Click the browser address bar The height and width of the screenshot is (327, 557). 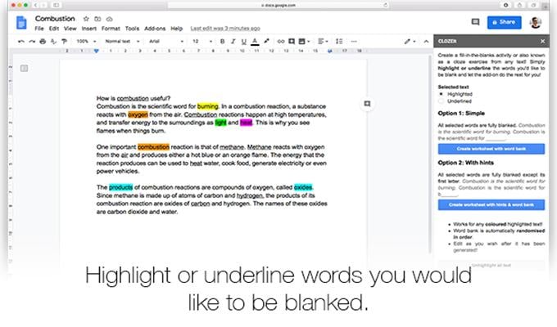[278, 5]
